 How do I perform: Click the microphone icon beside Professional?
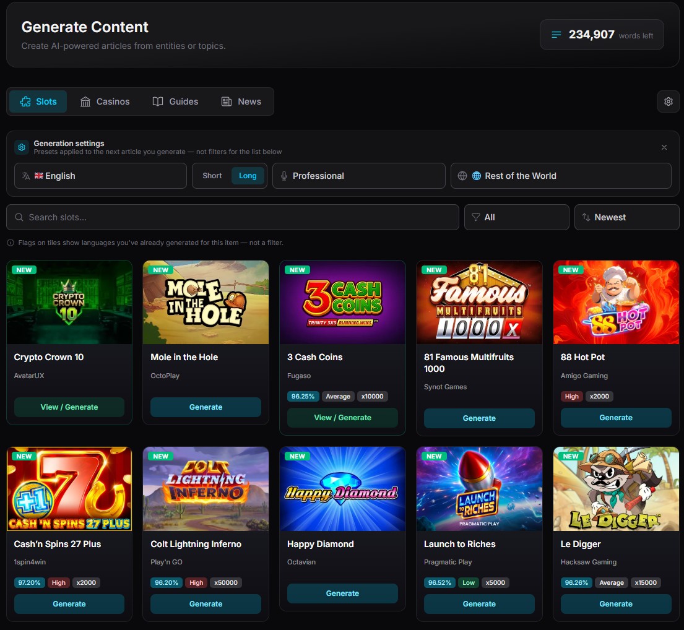pyautogui.click(x=284, y=176)
